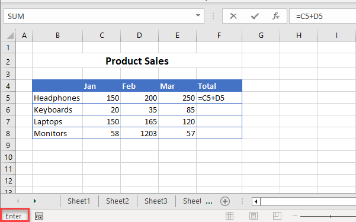Image resolution: width=356 pixels, height=222 pixels.
Task: Click the Monitors cell
Action: (x=57, y=133)
